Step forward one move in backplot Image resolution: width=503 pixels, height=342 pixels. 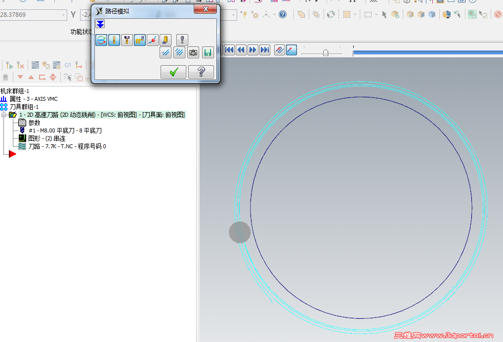(x=253, y=50)
